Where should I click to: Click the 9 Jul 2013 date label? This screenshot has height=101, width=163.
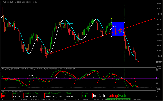coord(4,99)
